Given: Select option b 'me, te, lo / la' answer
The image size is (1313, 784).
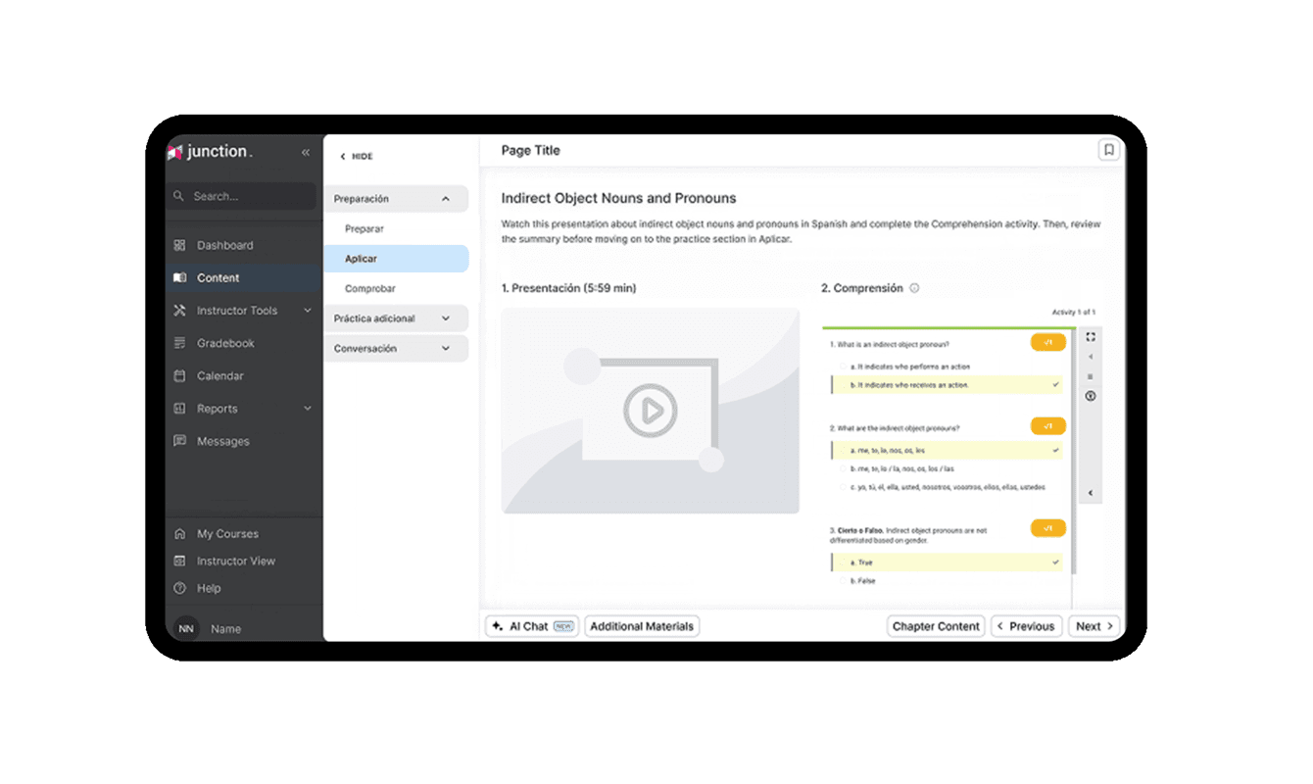Looking at the screenshot, I should point(901,468).
